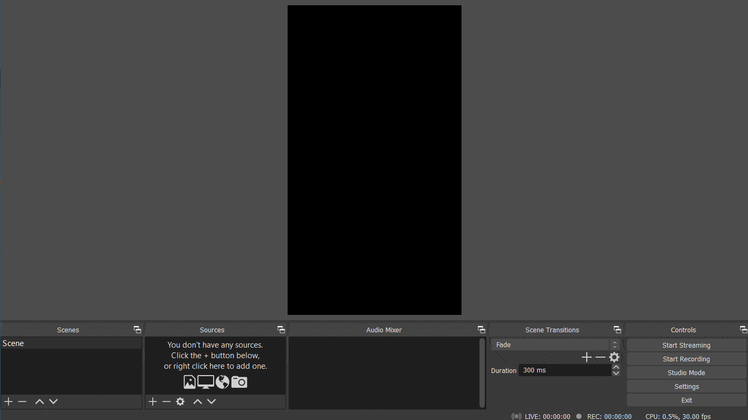Click REC: 00:00:00 timer text
748x420 pixels.
(x=610, y=416)
